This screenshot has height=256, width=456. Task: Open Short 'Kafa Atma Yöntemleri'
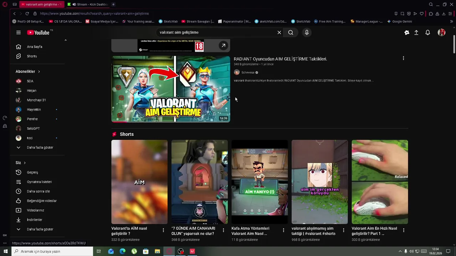(260, 182)
